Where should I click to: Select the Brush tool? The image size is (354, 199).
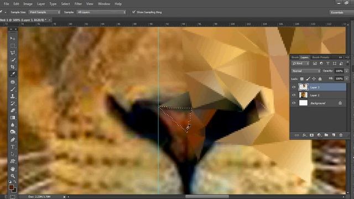point(13,89)
